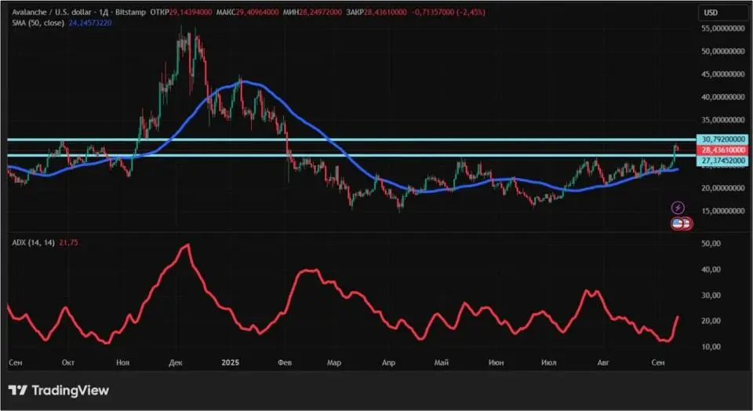Click the TradingView logo
Image resolution: width=753 pixels, height=411 pixels.
coord(59,390)
